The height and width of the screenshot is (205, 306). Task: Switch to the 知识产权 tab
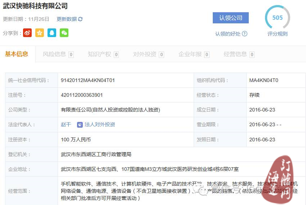103,54
